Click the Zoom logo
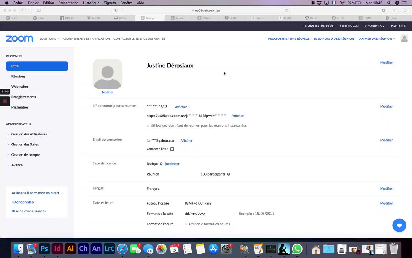The image size is (412, 258). click(x=19, y=39)
